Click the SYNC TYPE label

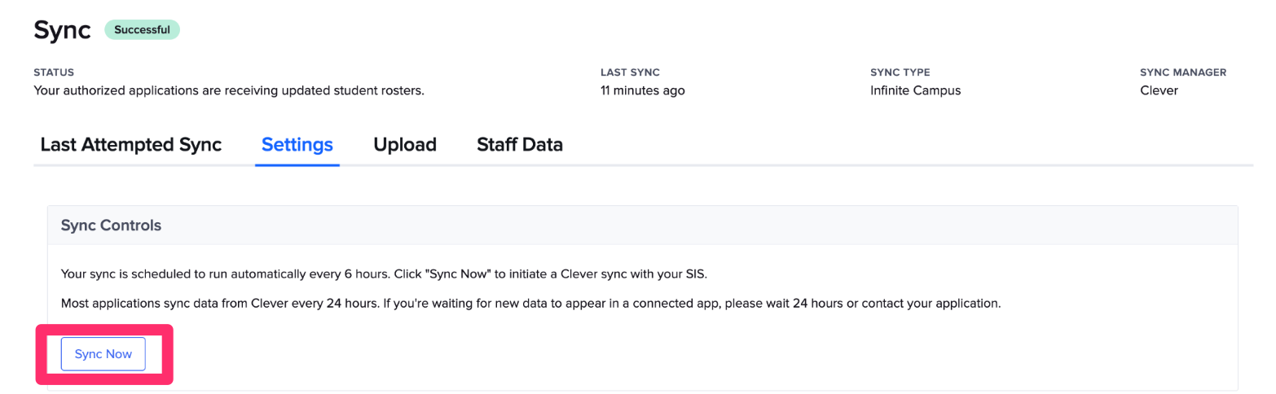tap(900, 72)
